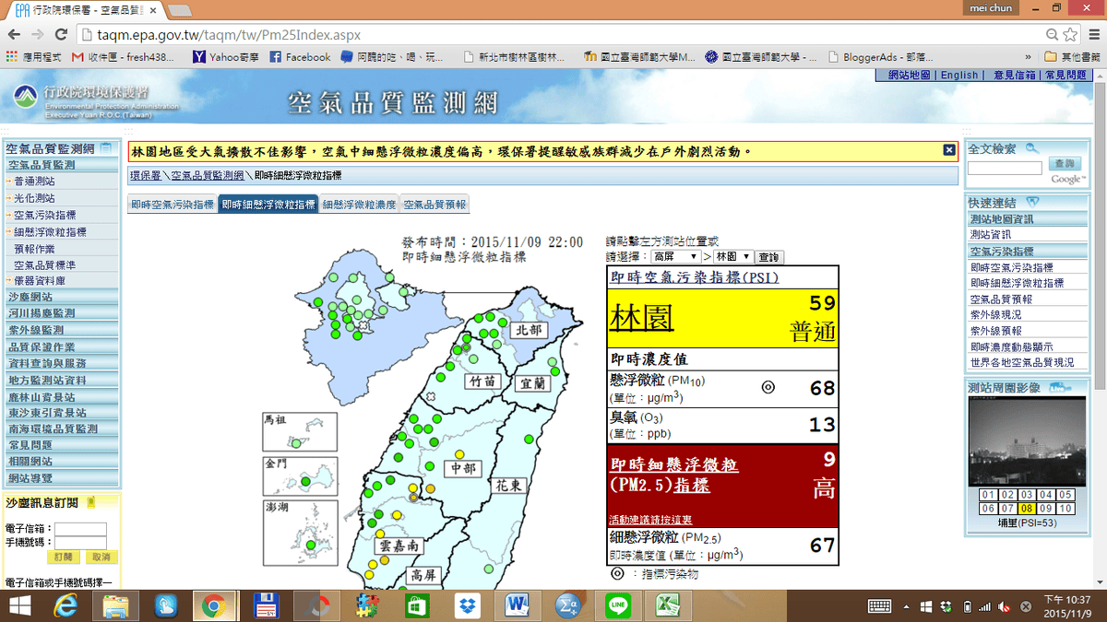Click the 查詢 button next to station dropdown

tap(768, 257)
